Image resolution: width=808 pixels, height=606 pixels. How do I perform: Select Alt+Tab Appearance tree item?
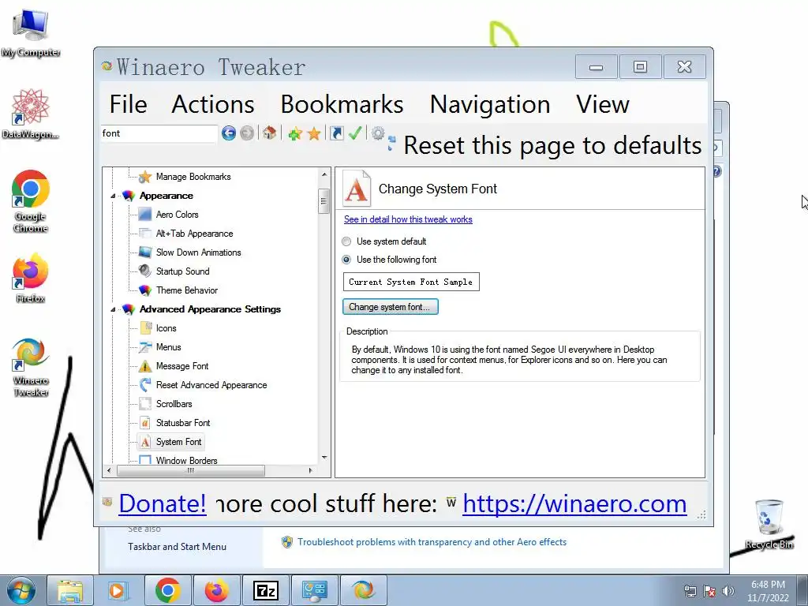point(194,234)
